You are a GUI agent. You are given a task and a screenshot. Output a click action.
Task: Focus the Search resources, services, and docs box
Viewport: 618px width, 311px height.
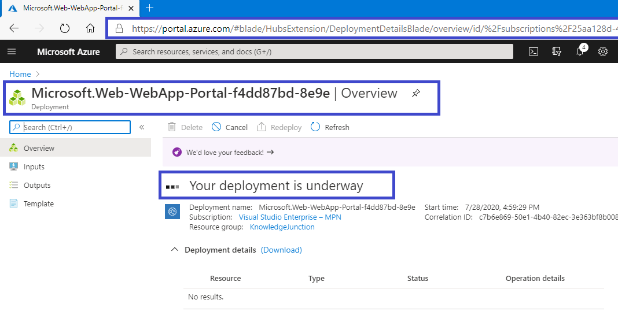pos(314,51)
